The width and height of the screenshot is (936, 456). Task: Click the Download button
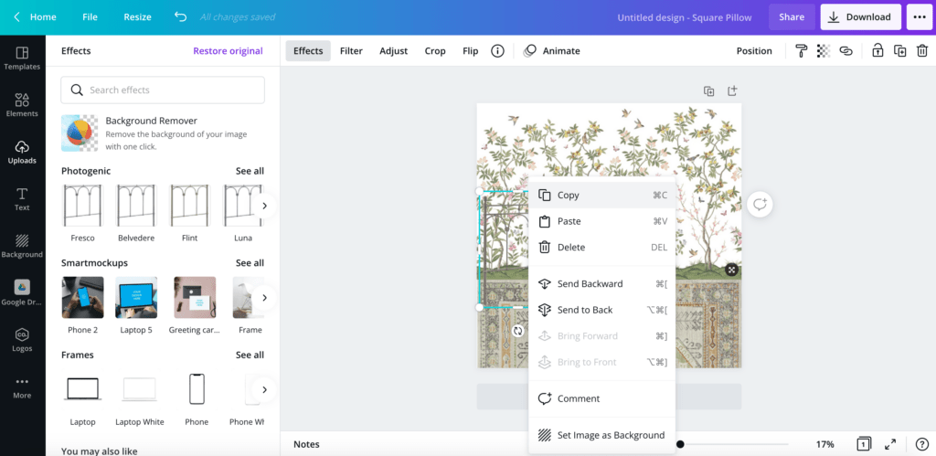(x=861, y=17)
